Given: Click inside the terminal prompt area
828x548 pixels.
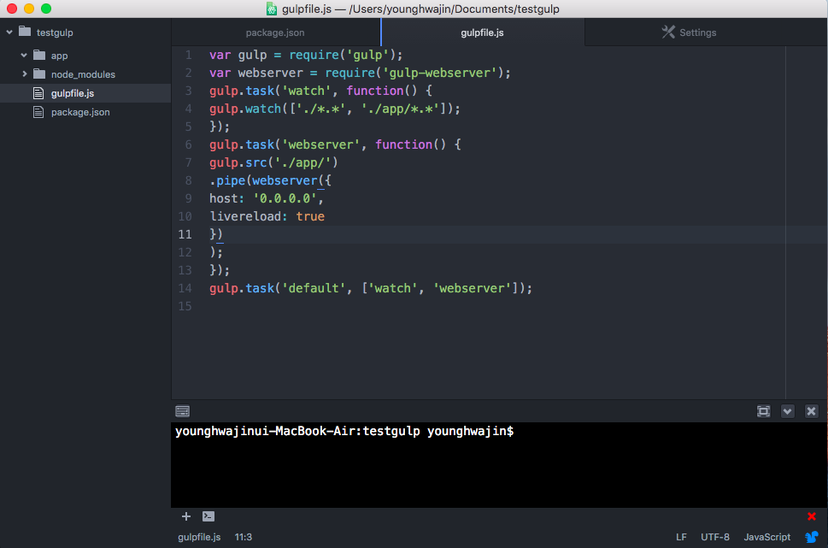Looking at the screenshot, I should [499, 465].
